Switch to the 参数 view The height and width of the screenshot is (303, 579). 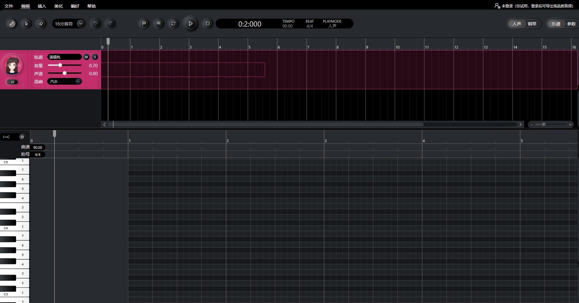(x=571, y=24)
